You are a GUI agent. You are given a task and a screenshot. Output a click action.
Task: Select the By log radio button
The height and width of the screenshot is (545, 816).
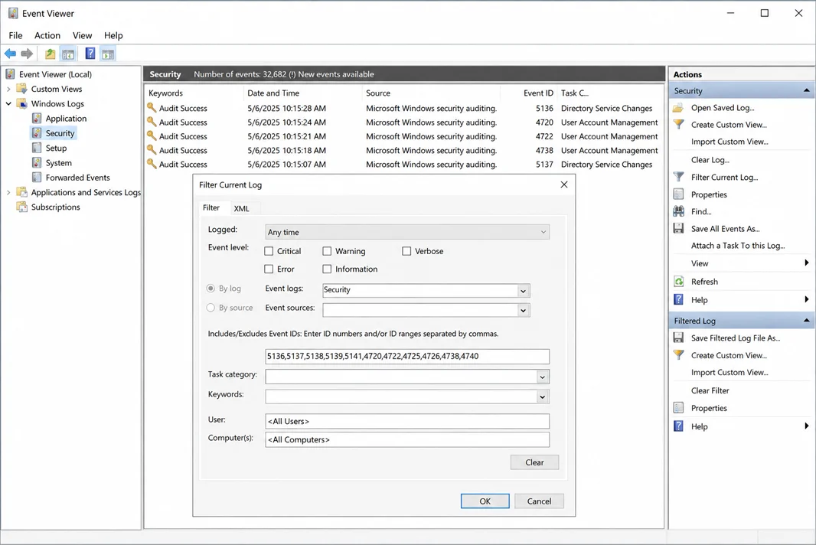pos(211,289)
